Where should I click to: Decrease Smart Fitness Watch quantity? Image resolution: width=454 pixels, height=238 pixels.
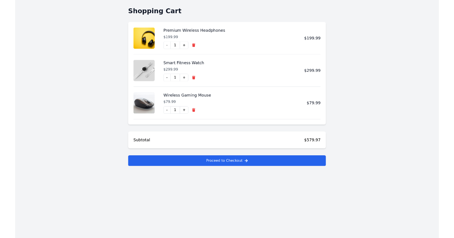(166, 77)
